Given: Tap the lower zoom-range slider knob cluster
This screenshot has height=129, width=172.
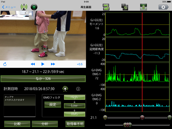Looking at the screenshot, I should [x=127, y=125].
